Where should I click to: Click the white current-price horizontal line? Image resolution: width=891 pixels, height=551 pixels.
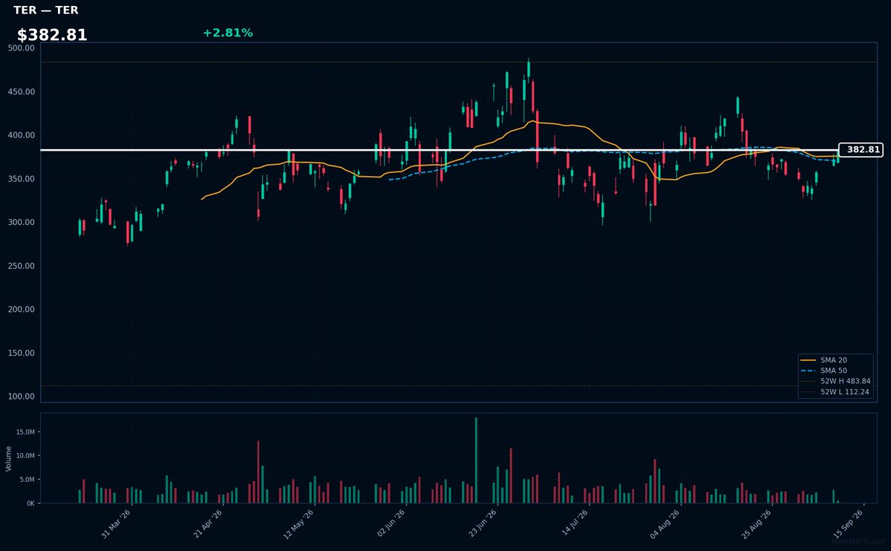click(440, 150)
